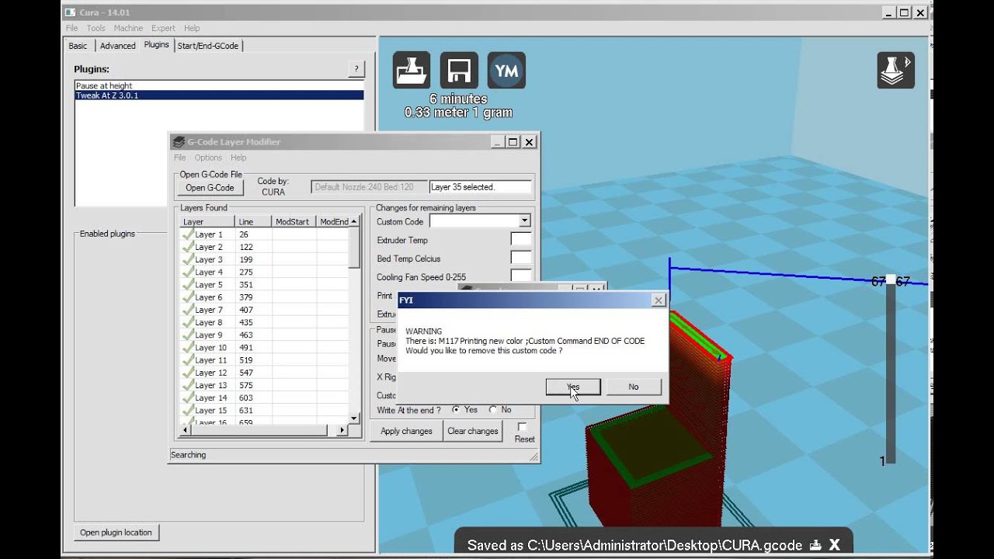
Task: Select No for Write At the end
Action: [493, 409]
